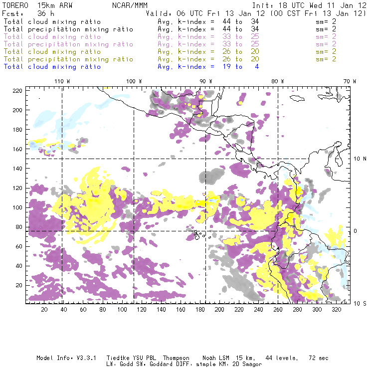The height and width of the screenshot is (369, 369).
Task: Click the "10 N" latitude label
Action: [360, 159]
